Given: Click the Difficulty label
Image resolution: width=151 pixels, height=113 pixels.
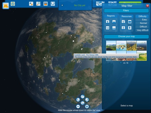Looking at the screenshot, I should [142, 16].
